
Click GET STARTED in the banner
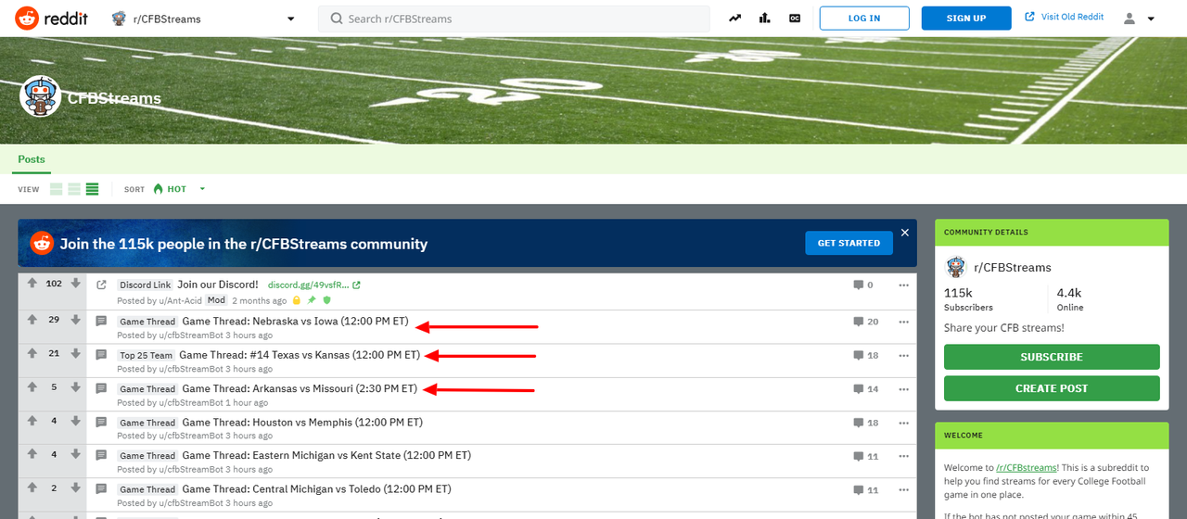click(849, 243)
